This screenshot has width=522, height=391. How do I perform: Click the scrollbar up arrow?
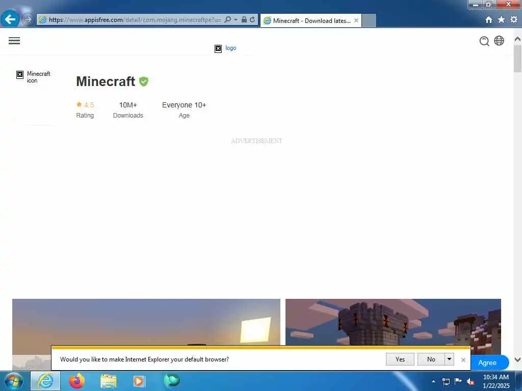[517, 39]
